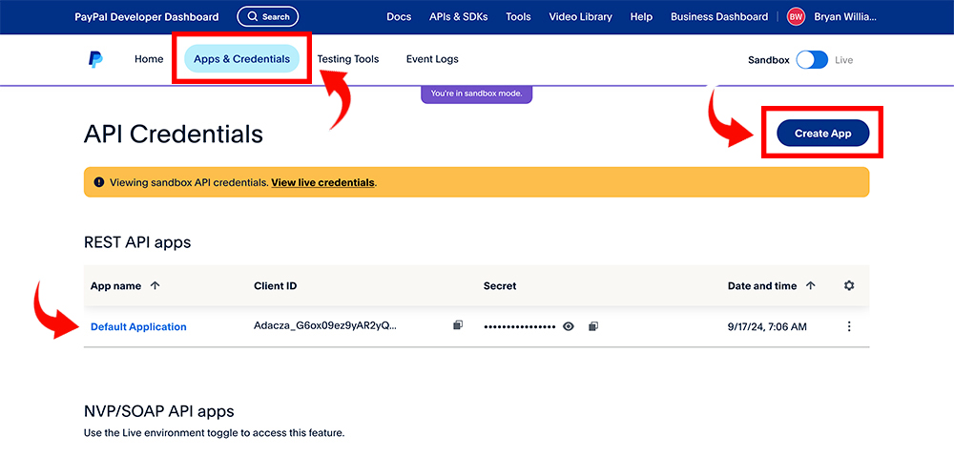
Task: Click PayPal Developer Dashboard title
Action: [x=147, y=17]
